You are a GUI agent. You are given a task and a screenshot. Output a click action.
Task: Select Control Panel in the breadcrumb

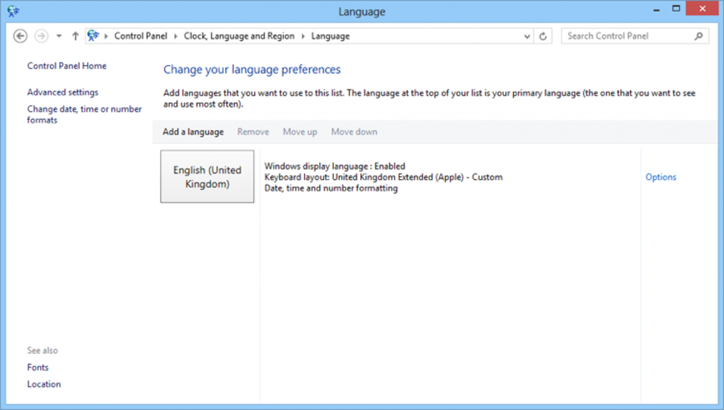point(141,36)
